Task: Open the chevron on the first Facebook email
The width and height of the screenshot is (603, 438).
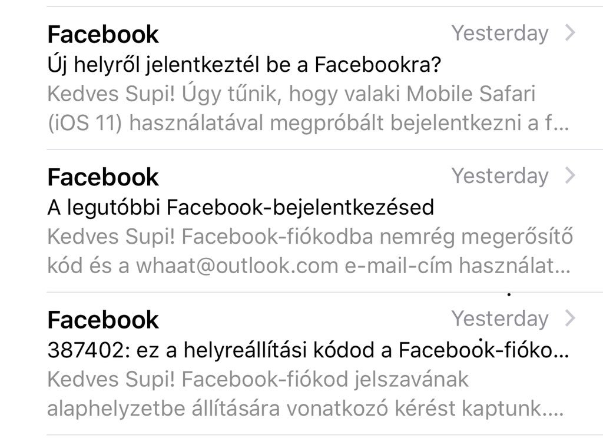Action: point(570,33)
